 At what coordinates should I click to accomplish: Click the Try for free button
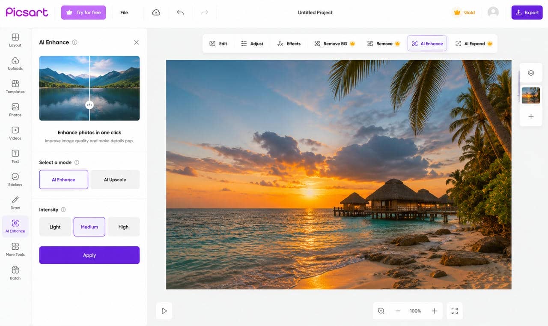pyautogui.click(x=83, y=12)
